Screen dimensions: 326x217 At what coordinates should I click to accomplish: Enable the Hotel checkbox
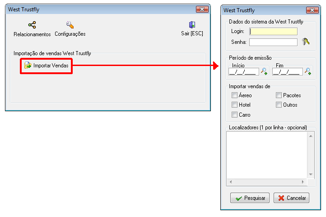pyautogui.click(x=234, y=104)
